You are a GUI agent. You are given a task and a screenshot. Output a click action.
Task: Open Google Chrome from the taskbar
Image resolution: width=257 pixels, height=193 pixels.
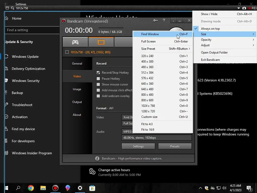point(31,188)
